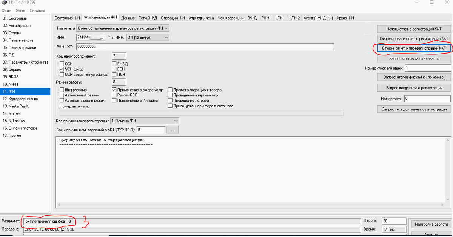Focus the Коды причин изм. сведений field

[x=151, y=130]
